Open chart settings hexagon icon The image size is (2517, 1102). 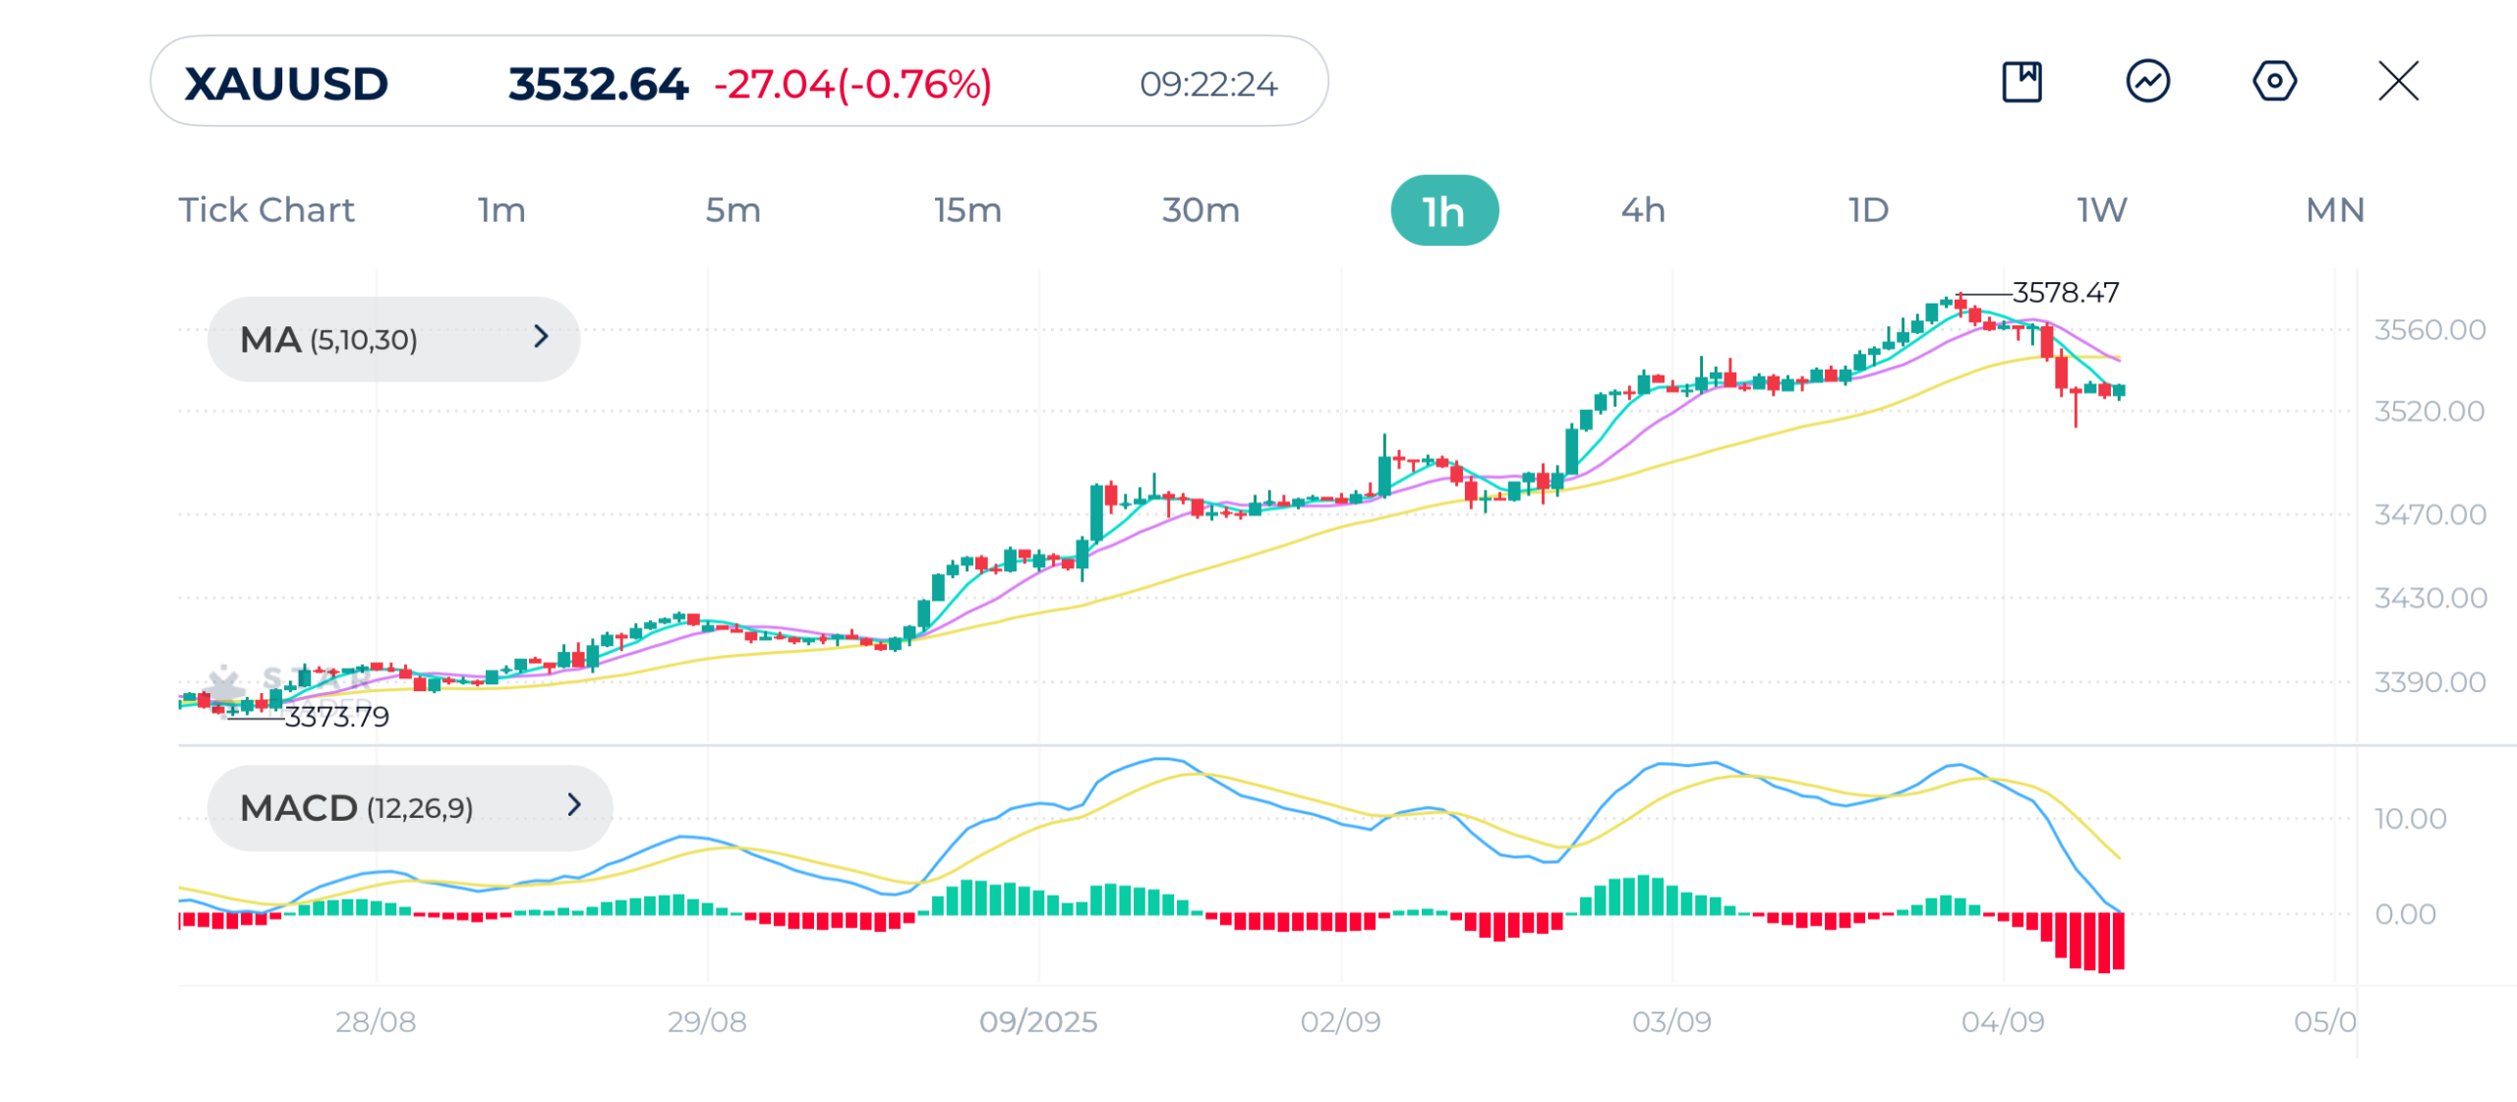(x=2273, y=82)
